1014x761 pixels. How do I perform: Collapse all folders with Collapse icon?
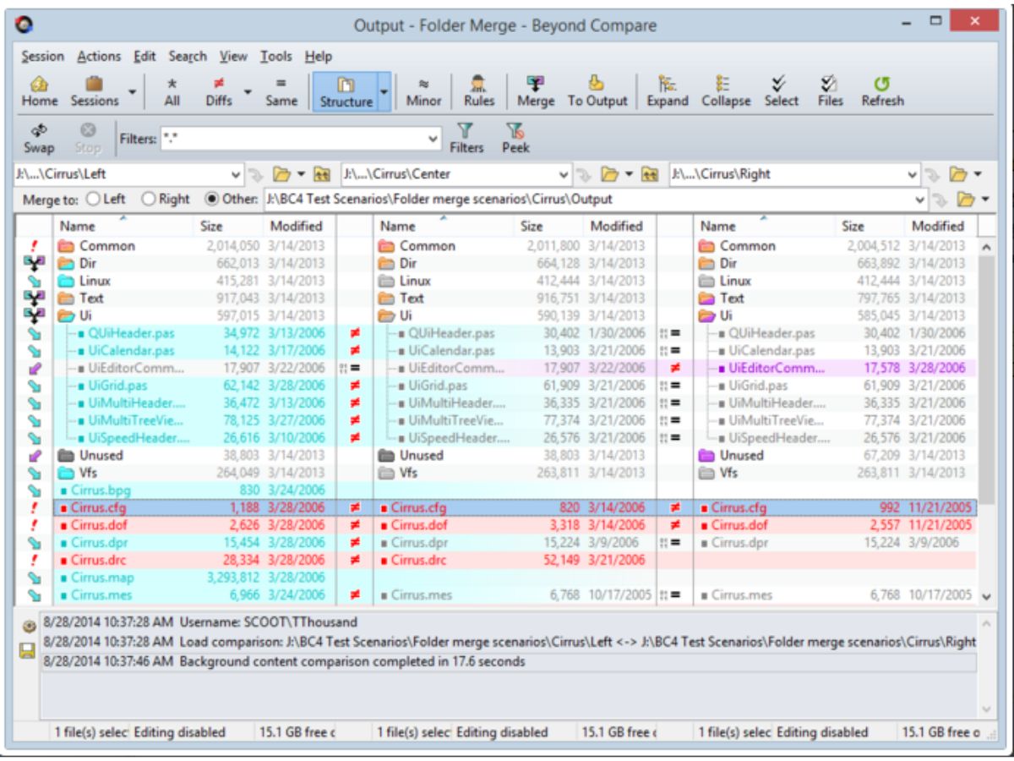point(726,91)
